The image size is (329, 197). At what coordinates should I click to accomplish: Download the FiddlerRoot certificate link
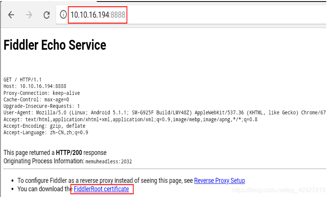coord(101,189)
